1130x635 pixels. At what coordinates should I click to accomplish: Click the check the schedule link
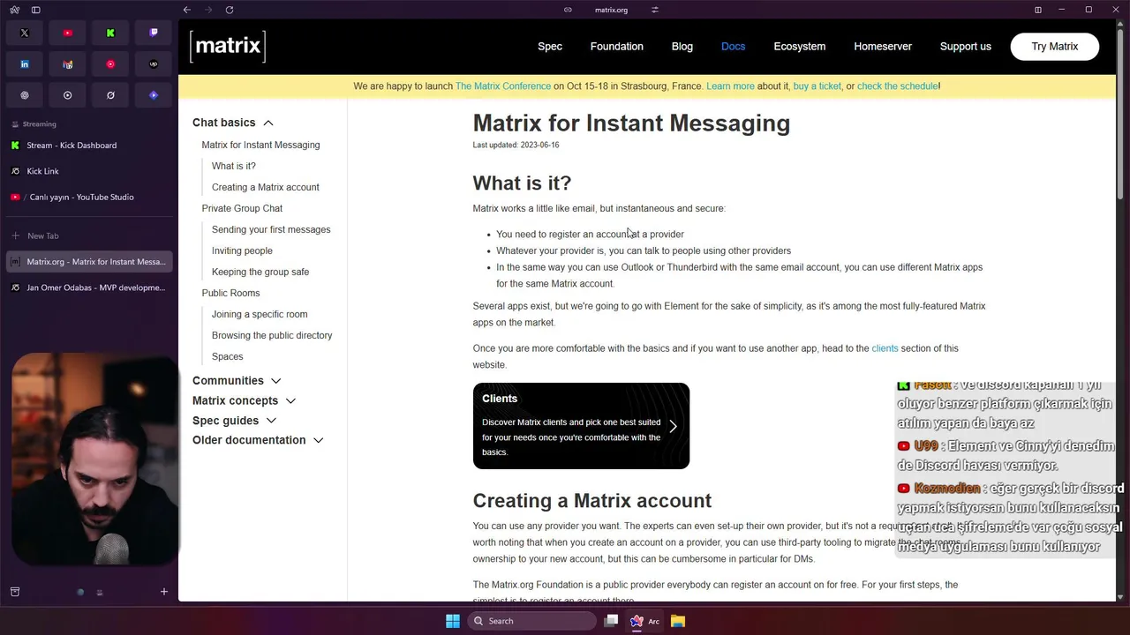click(898, 86)
